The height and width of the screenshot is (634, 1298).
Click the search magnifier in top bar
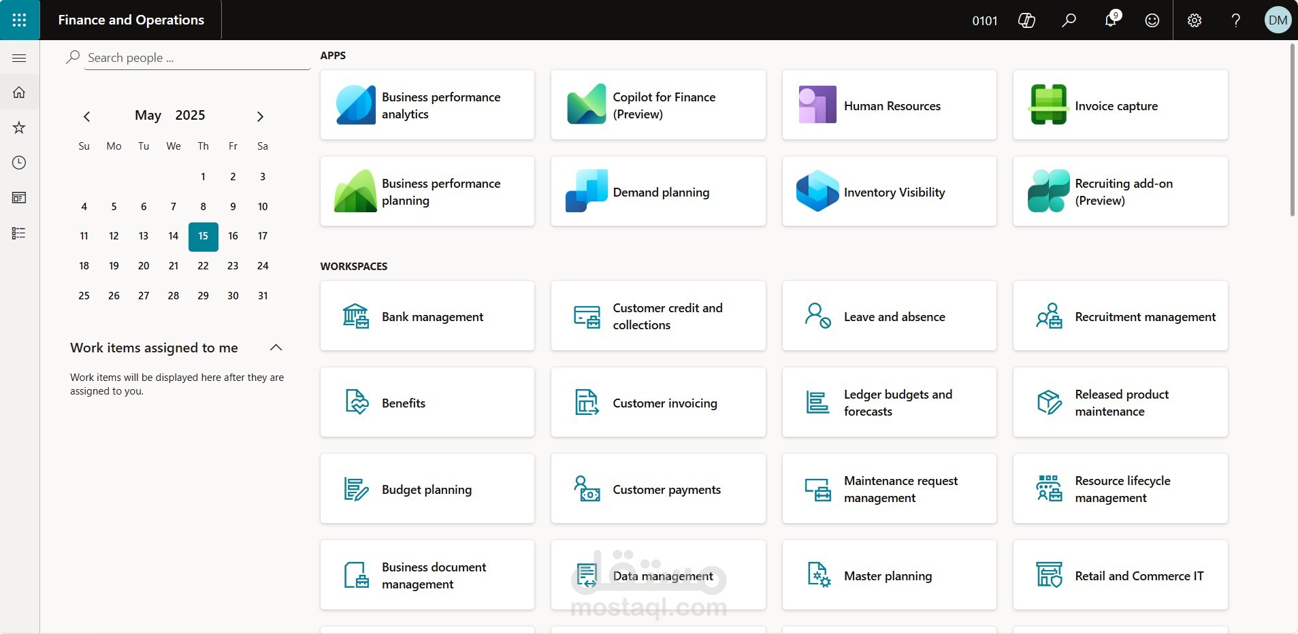point(1069,20)
